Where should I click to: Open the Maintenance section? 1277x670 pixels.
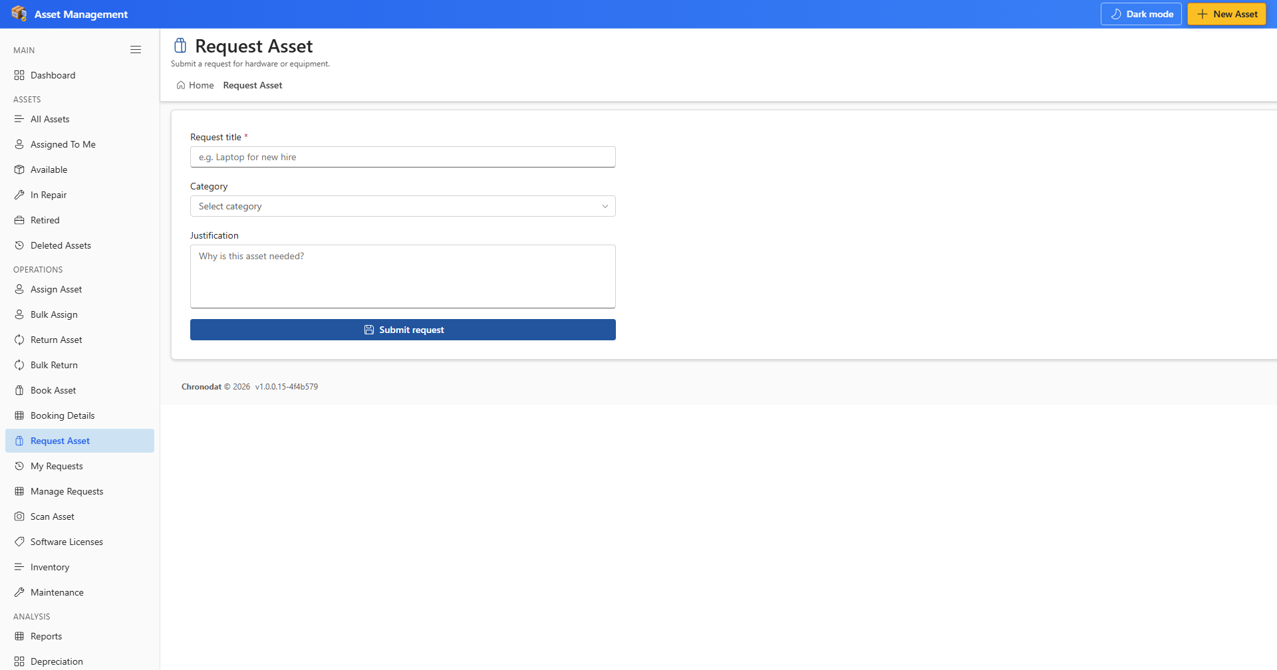coord(80,592)
